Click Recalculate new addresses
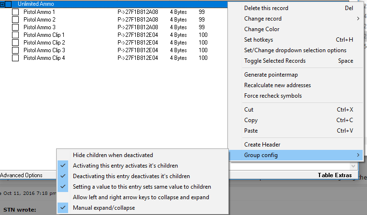This screenshot has height=215, width=367. pyautogui.click(x=277, y=85)
